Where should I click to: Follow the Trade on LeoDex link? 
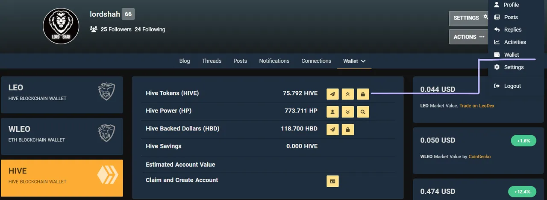coord(477,105)
